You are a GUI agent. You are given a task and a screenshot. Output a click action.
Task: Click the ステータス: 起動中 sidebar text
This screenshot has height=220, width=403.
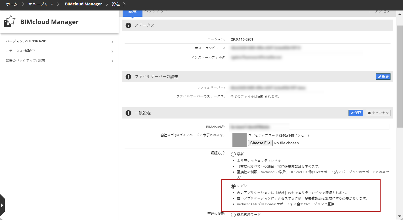point(20,51)
